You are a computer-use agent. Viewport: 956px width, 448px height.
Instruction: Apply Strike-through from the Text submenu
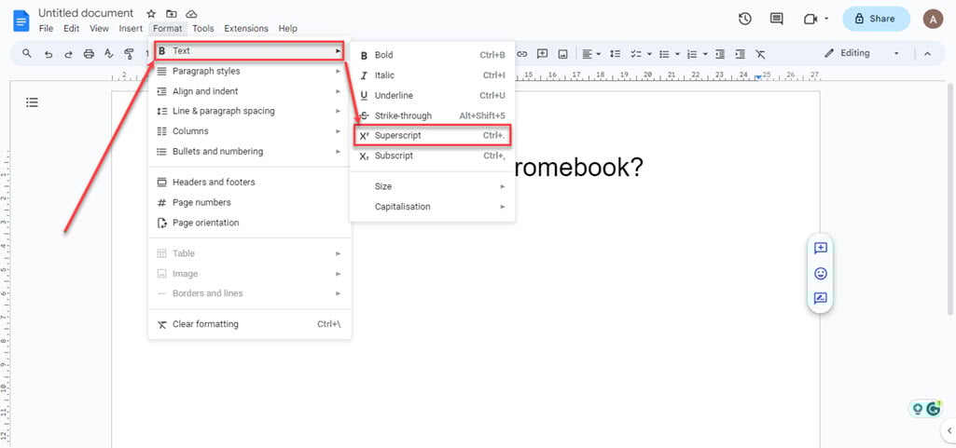(432, 115)
